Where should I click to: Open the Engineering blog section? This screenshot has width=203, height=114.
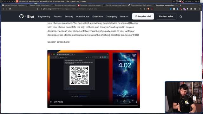click(x=44, y=16)
